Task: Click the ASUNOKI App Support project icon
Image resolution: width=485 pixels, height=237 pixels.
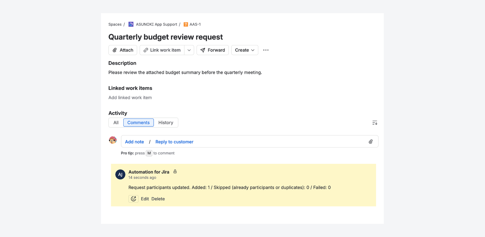Action: coord(131,24)
